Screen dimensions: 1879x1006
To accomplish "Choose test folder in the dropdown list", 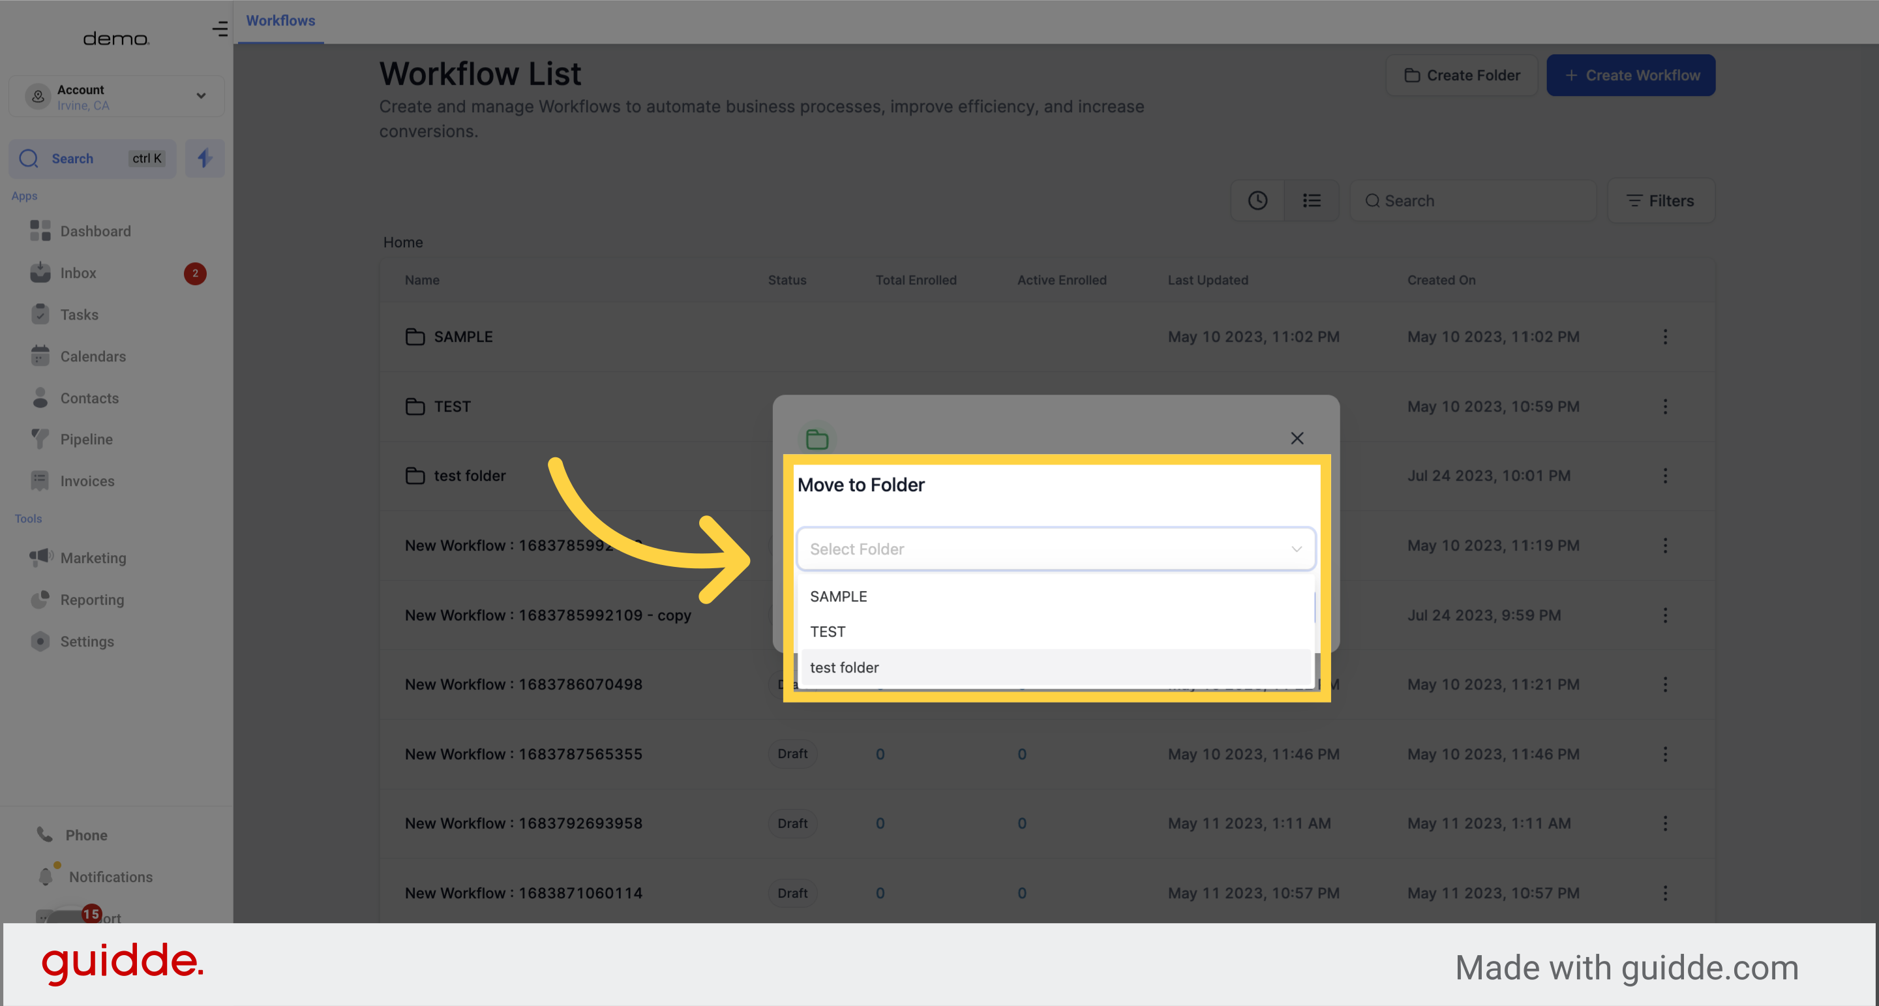I will pos(1055,667).
